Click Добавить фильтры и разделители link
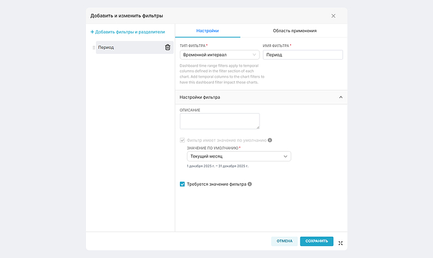This screenshot has width=433, height=258. [x=130, y=32]
